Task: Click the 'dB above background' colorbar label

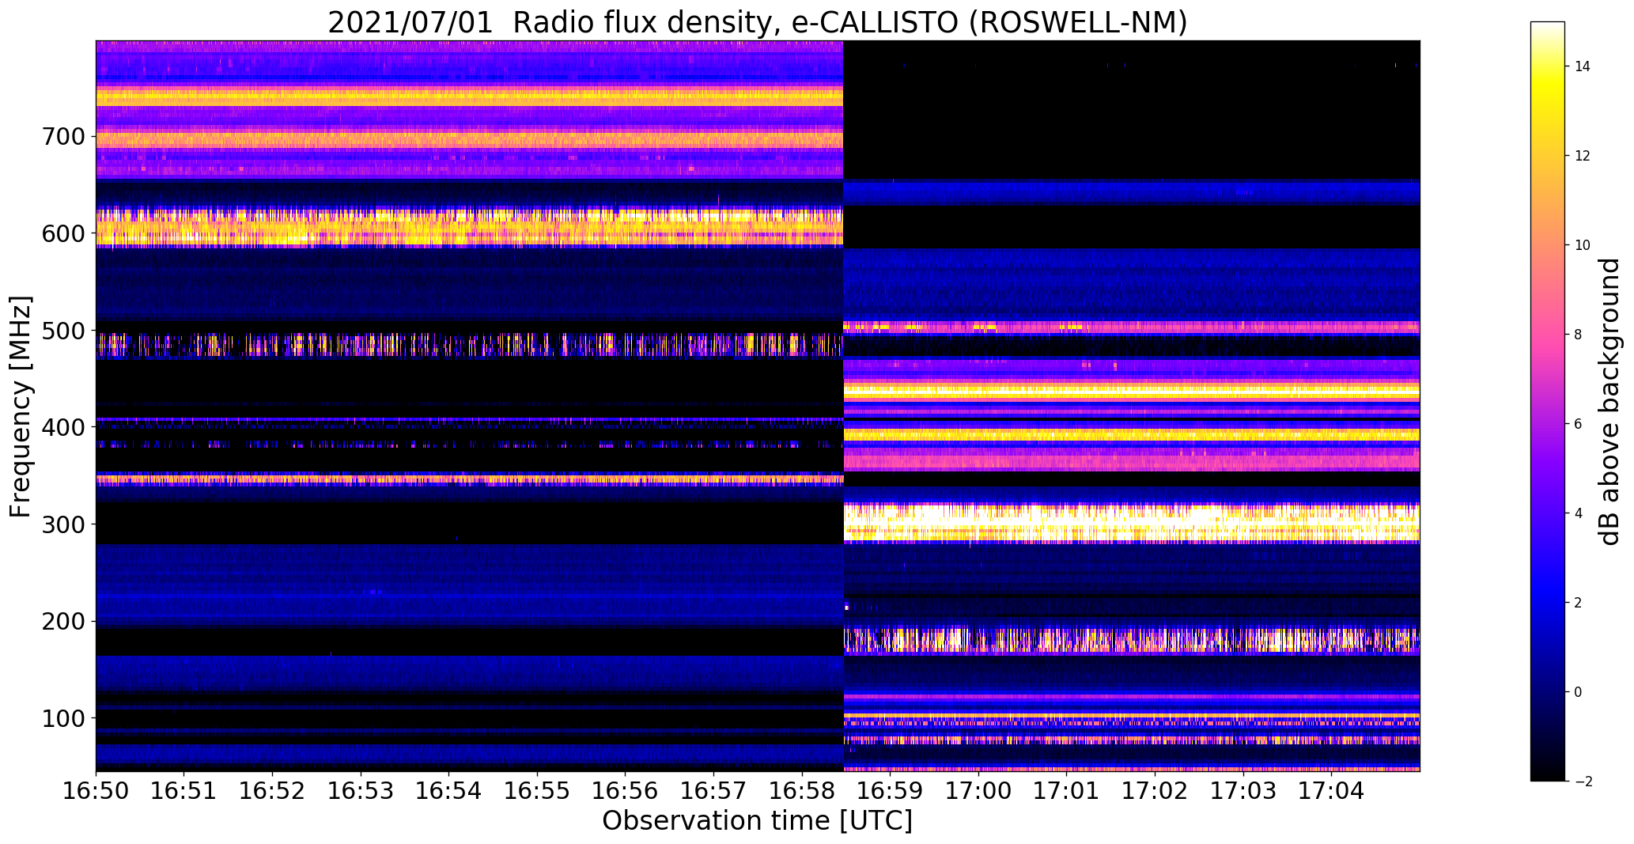Action: (x=1609, y=402)
